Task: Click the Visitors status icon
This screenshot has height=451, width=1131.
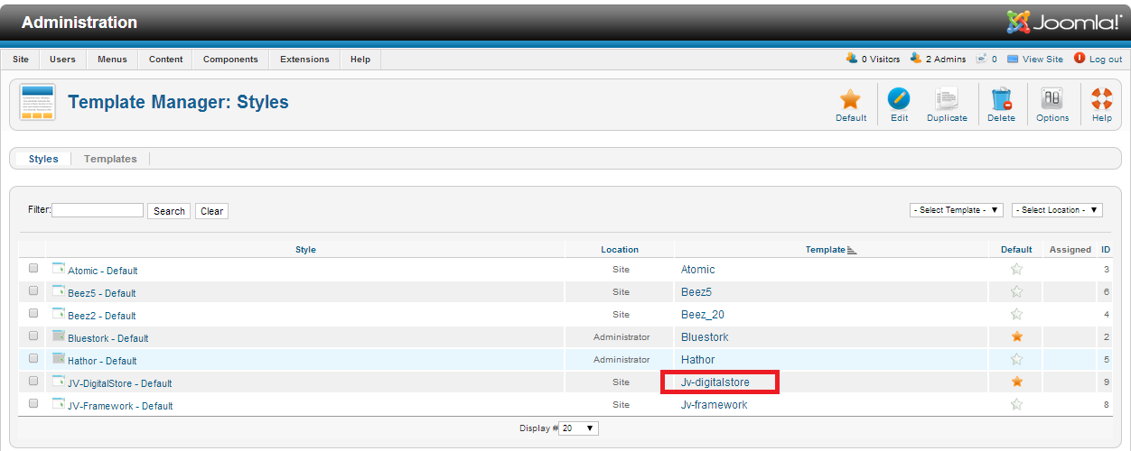Action: tap(852, 59)
